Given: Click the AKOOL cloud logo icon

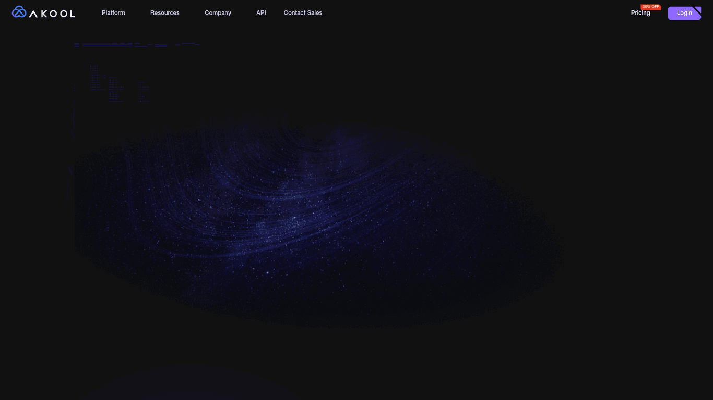Looking at the screenshot, I should 19,12.
